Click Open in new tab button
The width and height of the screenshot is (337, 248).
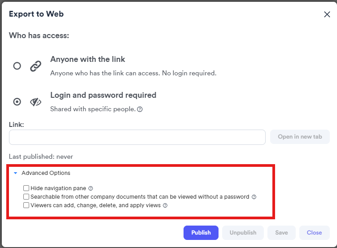click(300, 137)
